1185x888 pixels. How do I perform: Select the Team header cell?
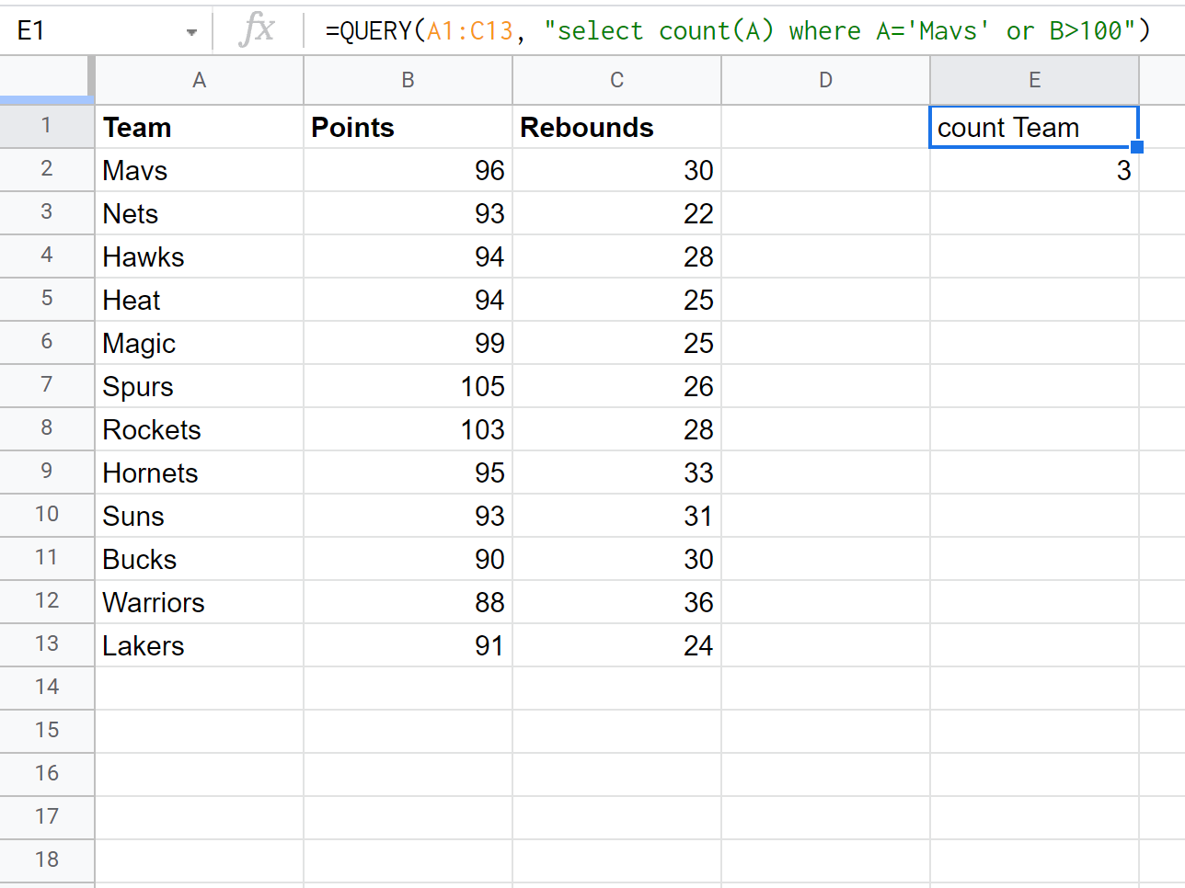coord(199,127)
